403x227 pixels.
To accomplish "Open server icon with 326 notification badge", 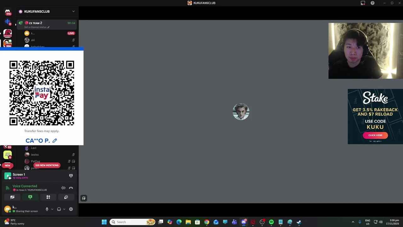I will click(8, 43).
